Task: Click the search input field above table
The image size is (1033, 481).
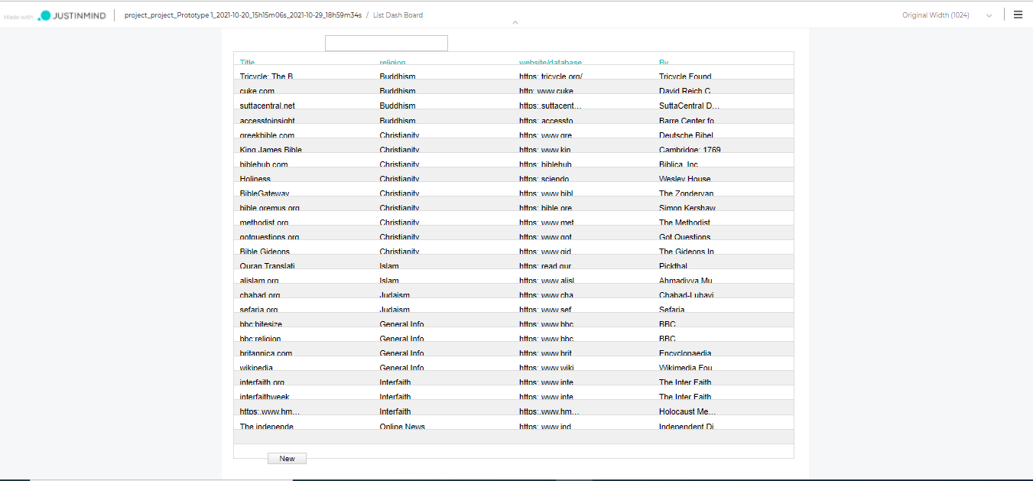Action: point(386,44)
